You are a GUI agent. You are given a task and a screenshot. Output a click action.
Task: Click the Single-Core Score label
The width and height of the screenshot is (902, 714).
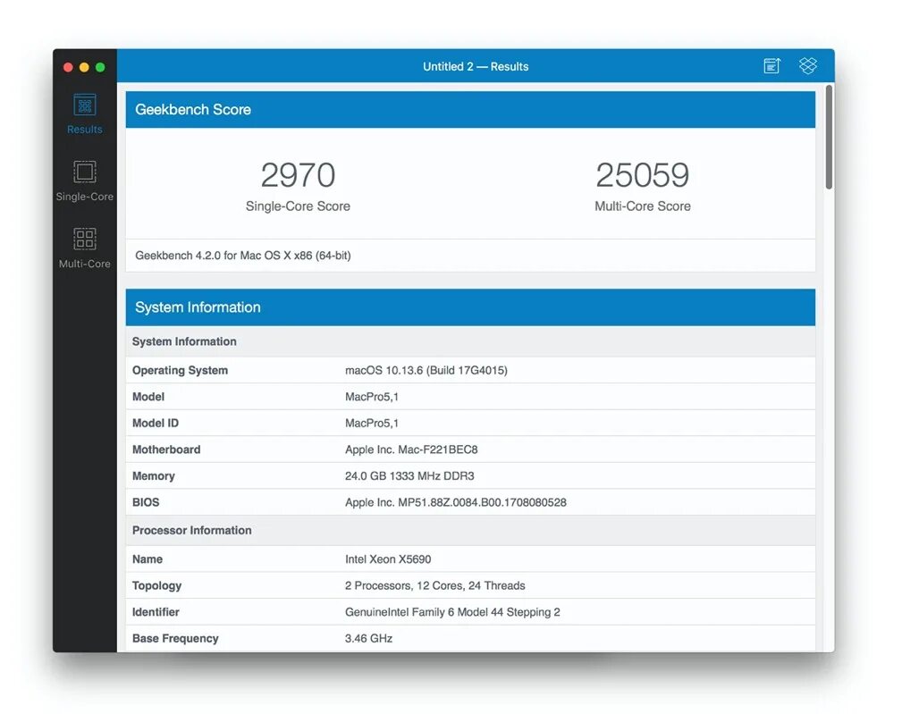pyautogui.click(x=298, y=206)
